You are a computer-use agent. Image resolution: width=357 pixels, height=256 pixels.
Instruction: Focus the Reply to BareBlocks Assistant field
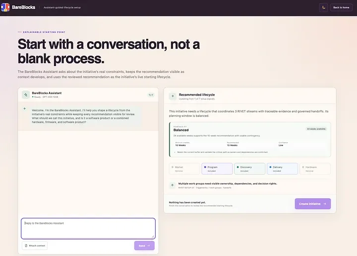[88, 228]
